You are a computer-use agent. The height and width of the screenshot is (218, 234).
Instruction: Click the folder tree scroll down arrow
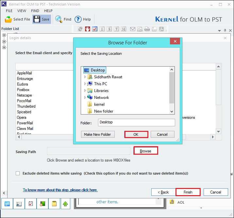pos(172,112)
